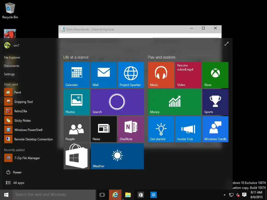267x200 pixels.
Task: Open the Calendar tile
Action: point(76,75)
